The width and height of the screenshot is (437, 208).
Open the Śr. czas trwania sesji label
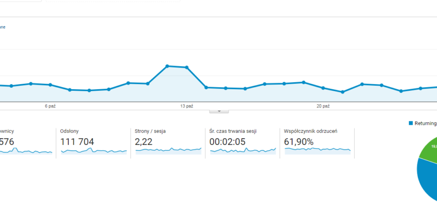point(233,131)
